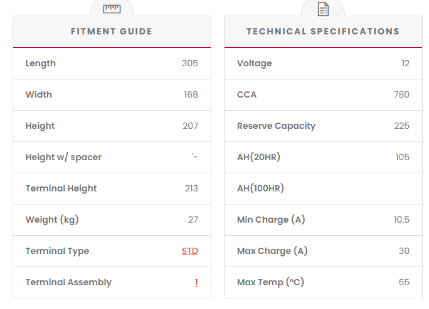The width and height of the screenshot is (429, 309).
Task: Select the CCA value 780
Action: 401,94
